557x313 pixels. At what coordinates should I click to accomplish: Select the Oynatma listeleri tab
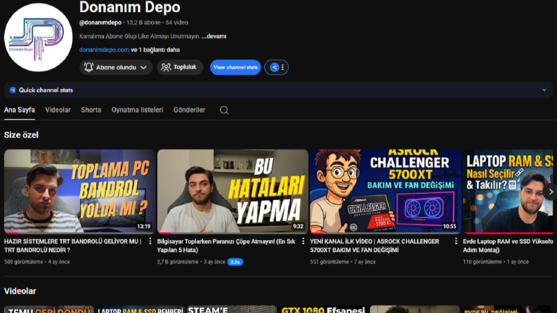(x=138, y=110)
